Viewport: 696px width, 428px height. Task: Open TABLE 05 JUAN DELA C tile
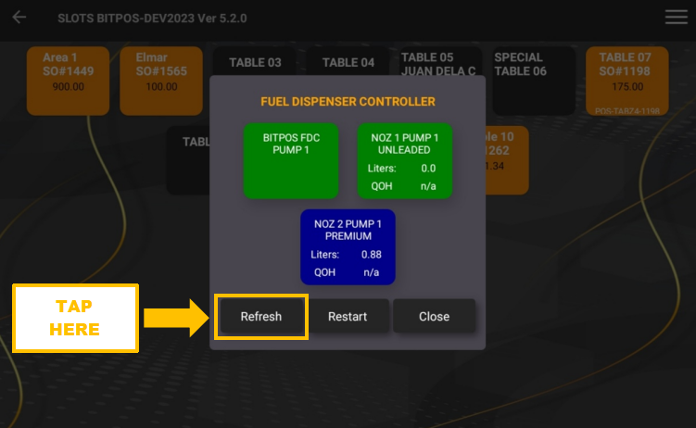click(x=439, y=63)
